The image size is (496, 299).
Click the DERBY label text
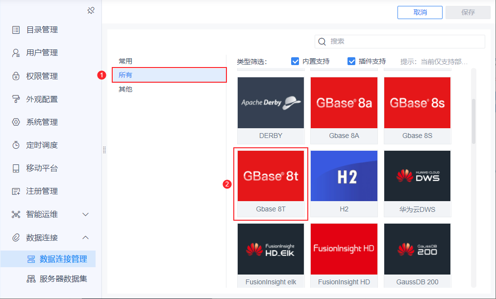[x=271, y=136]
